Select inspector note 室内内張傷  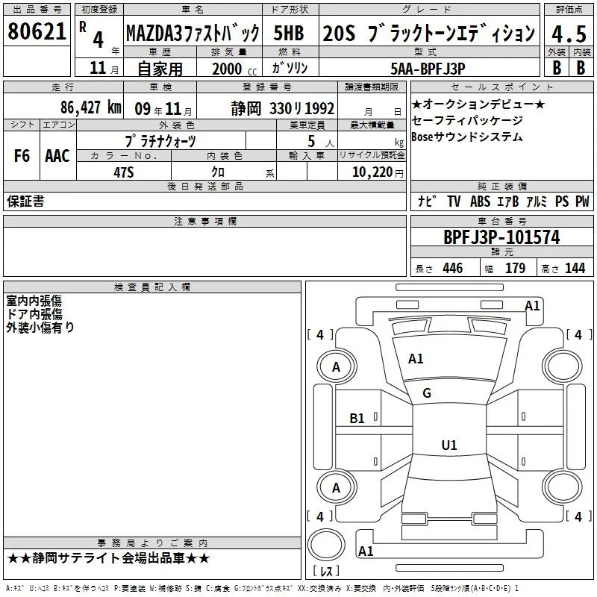coord(34,301)
